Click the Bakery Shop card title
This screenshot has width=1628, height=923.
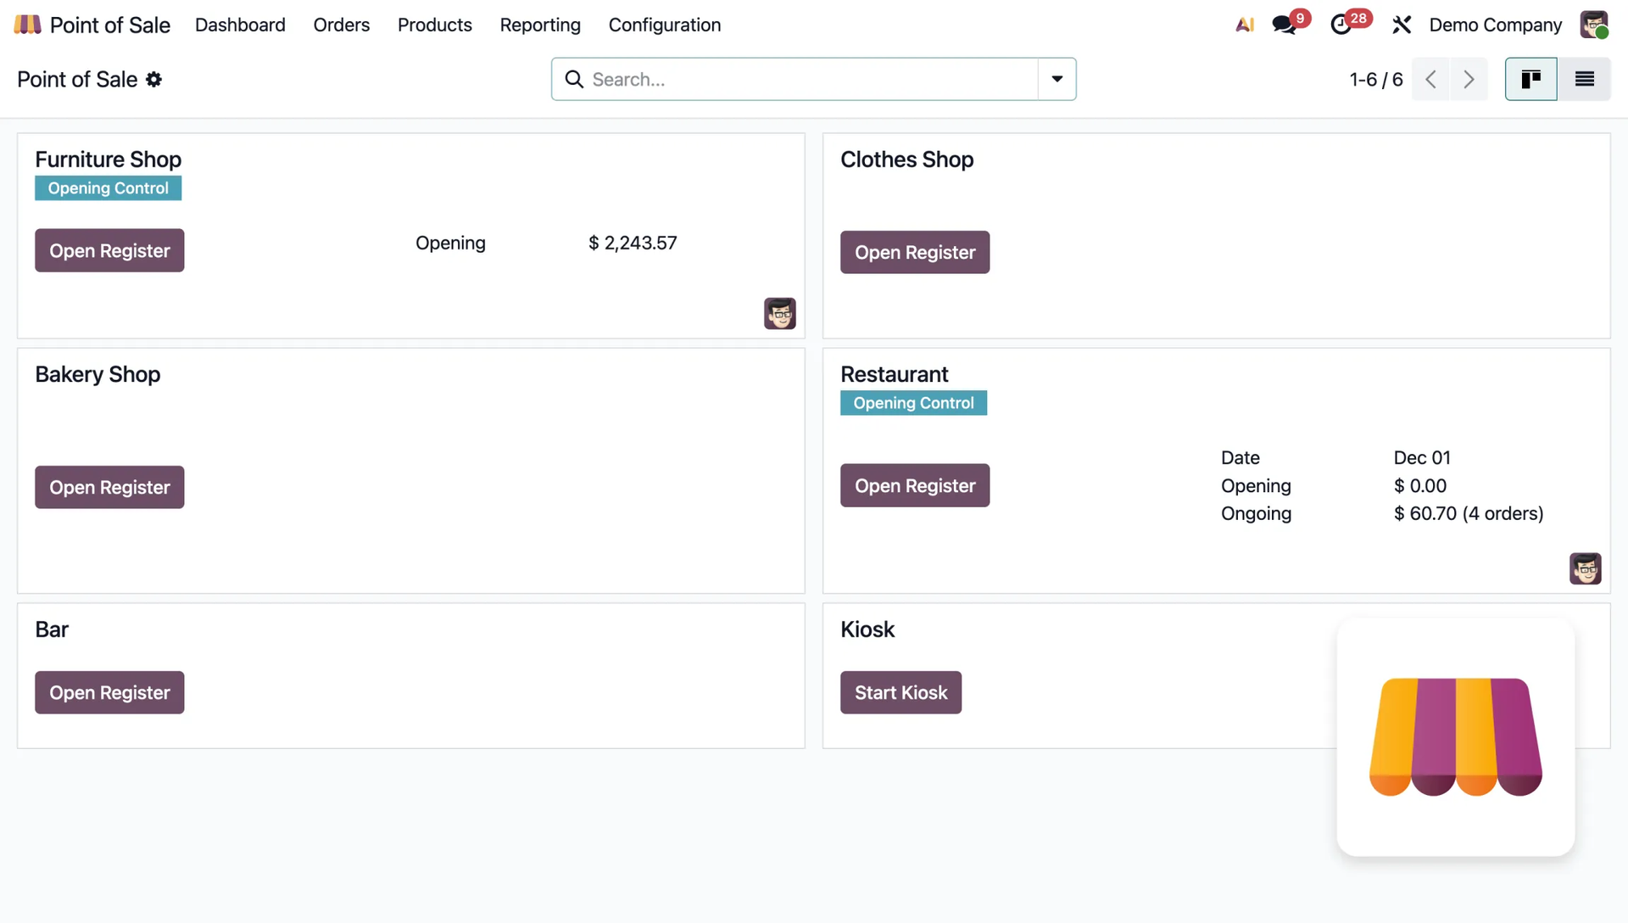98,374
